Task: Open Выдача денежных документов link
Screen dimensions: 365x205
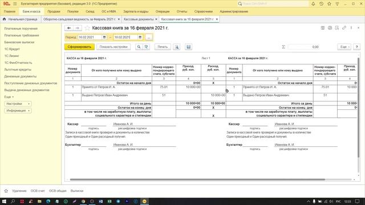Action: [27, 90]
